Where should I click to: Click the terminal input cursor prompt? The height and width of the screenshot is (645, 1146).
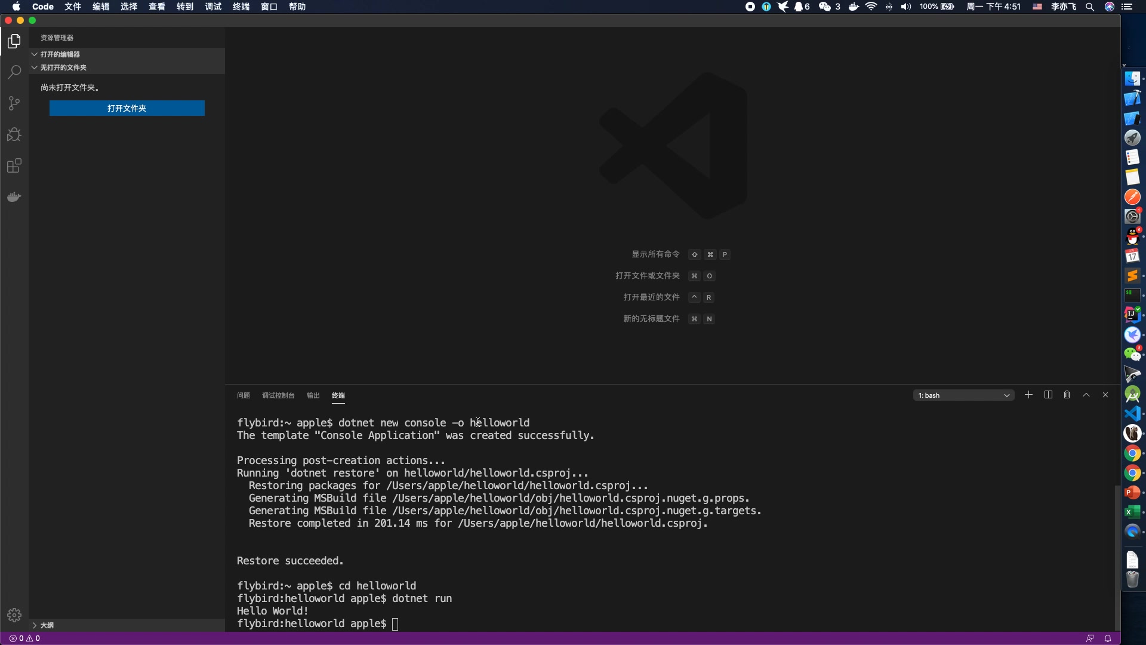pyautogui.click(x=395, y=623)
